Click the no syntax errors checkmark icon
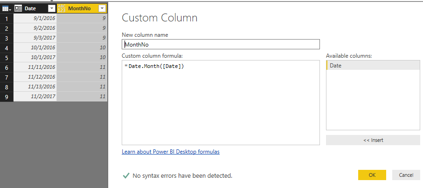This screenshot has width=423, height=188. [x=126, y=176]
